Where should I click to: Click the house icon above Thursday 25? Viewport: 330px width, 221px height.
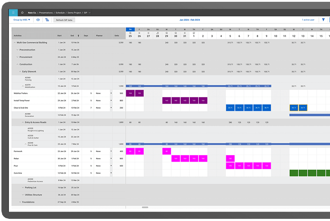pos(130,33)
